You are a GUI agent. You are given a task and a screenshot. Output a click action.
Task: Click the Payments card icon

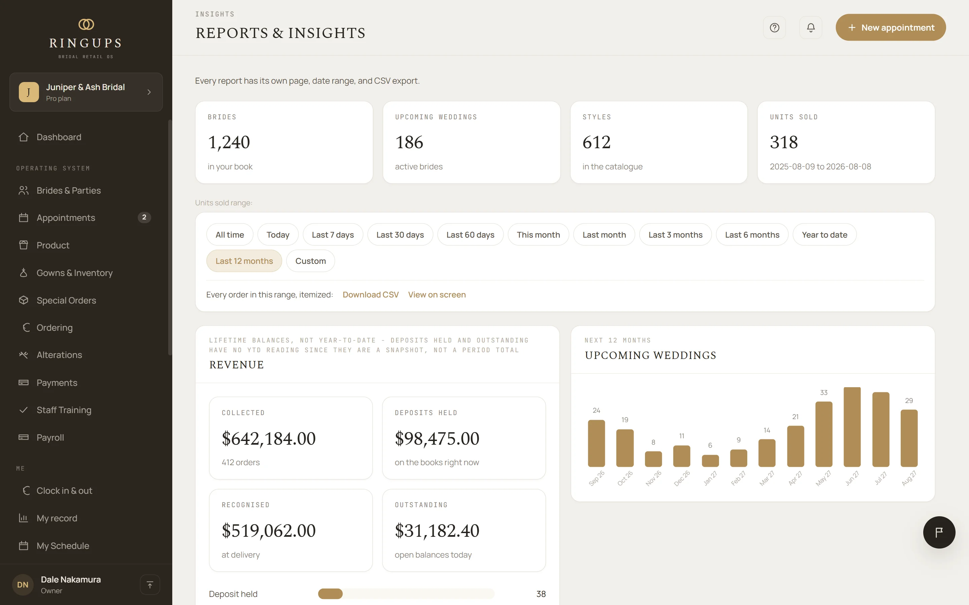(x=24, y=382)
